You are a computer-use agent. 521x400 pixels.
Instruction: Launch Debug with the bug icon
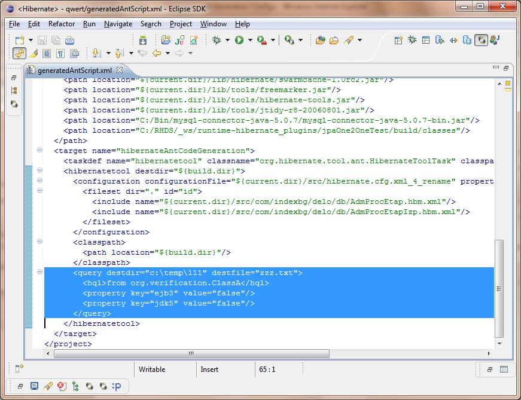click(217, 40)
